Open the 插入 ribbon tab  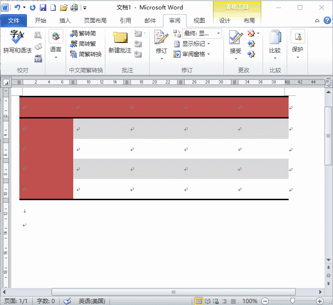coord(65,21)
